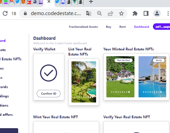Screen dimensions: 170x133
Task: Open the Chrome profile avatar
Action: point(157,13)
